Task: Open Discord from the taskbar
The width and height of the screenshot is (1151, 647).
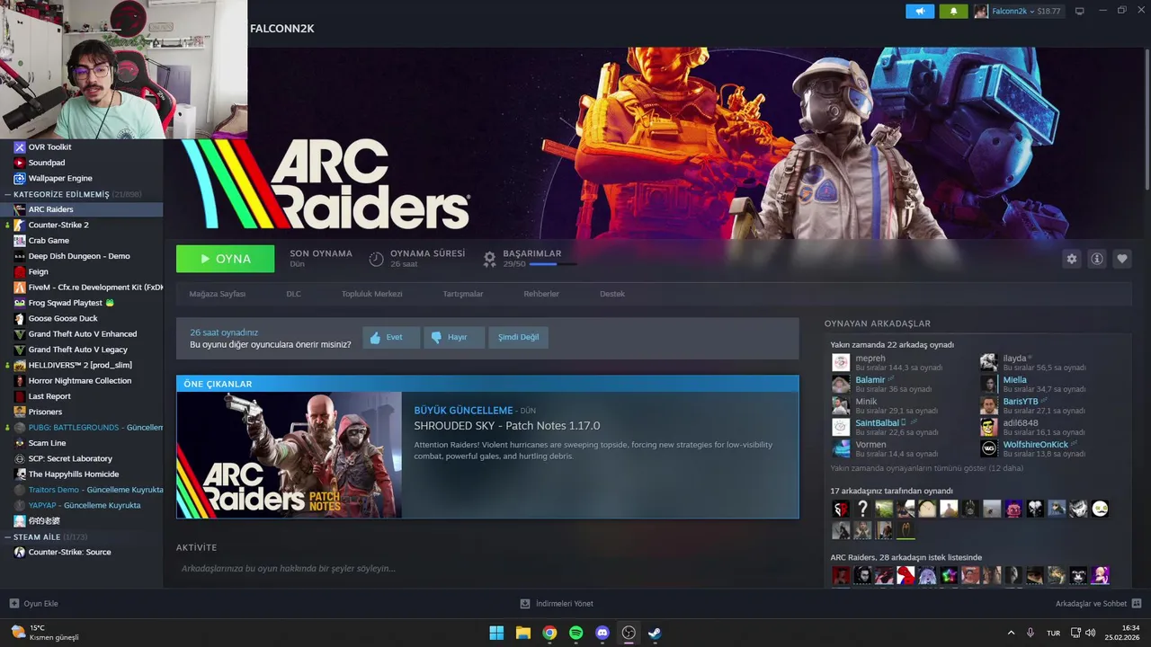Action: point(602,633)
